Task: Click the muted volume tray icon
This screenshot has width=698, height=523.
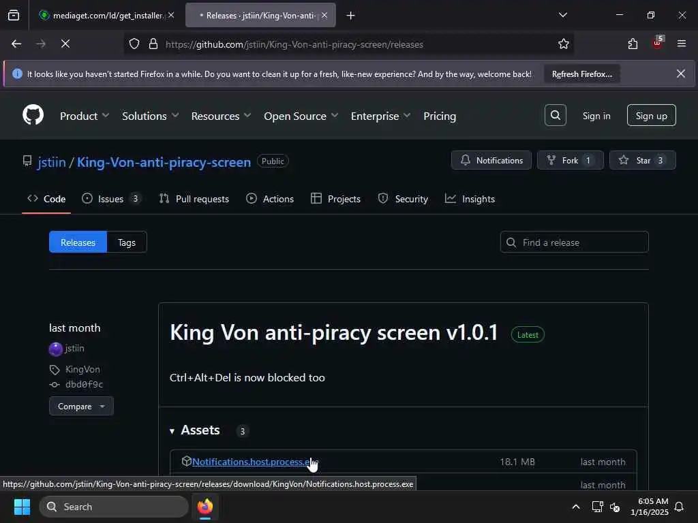Action: click(x=615, y=507)
